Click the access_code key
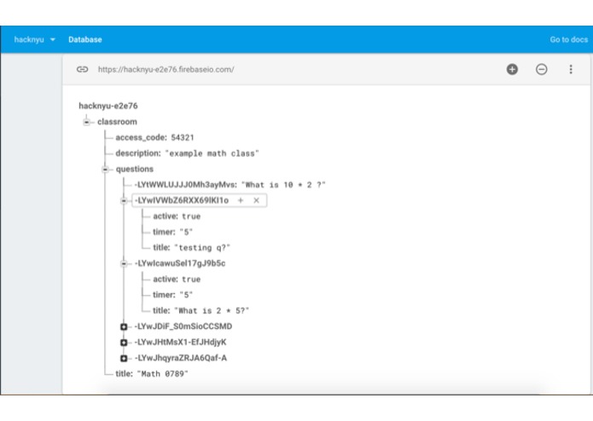 141,137
